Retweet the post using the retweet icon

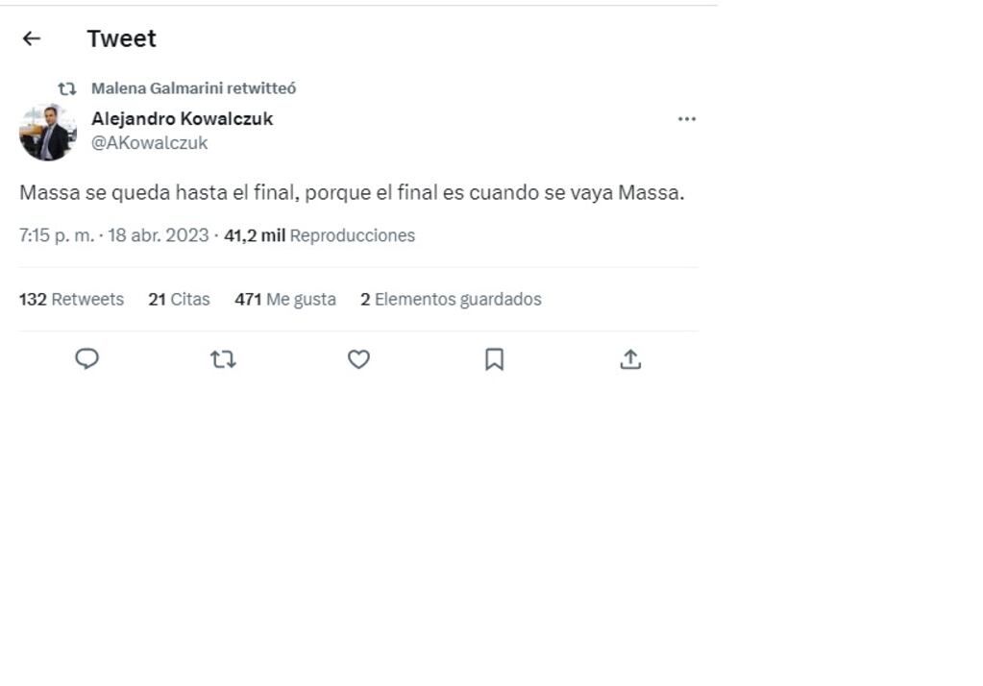pos(222,358)
